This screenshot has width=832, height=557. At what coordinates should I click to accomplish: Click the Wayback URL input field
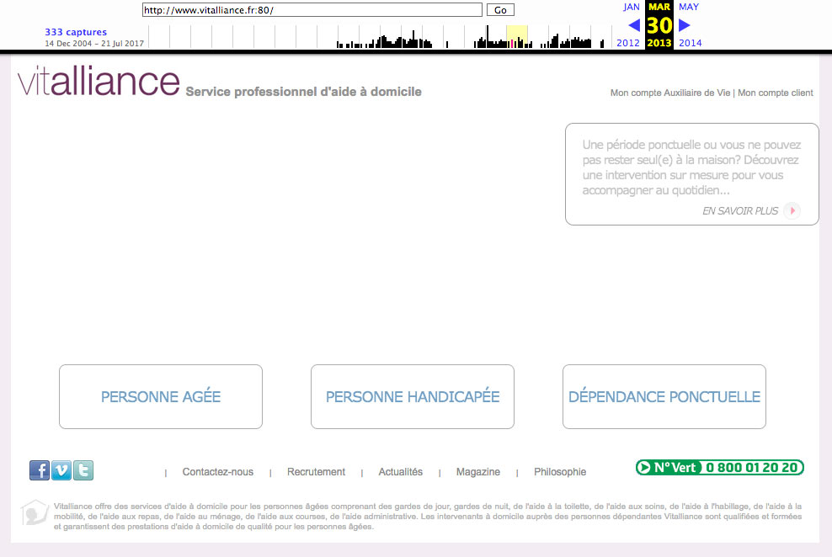[312, 9]
